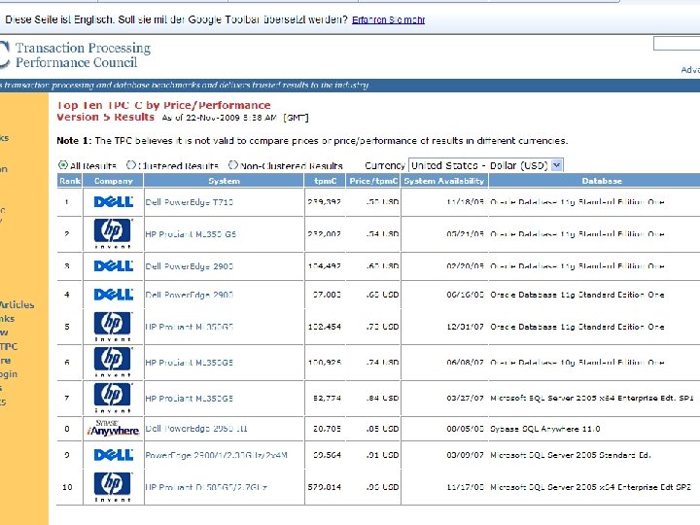Click the 102,454 tpmC value
The width and height of the screenshot is (700, 525).
coord(325,327)
